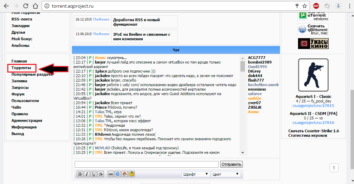Screen dimensions: 354x184
Task: Apply bold formatting in chat
Action: pos(80,174)
